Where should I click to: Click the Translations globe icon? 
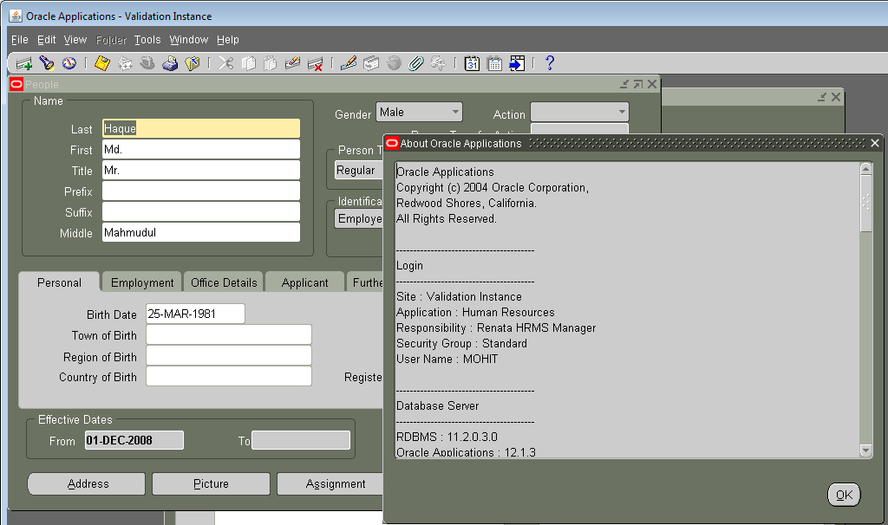pos(394,62)
